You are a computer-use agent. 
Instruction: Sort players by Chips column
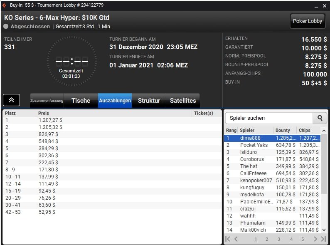pos(308,130)
